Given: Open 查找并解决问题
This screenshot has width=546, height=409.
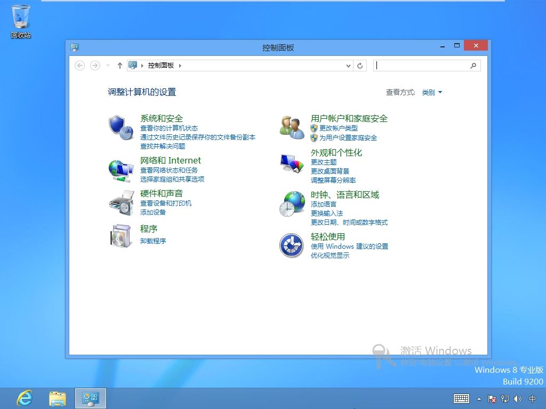Looking at the screenshot, I should click(x=163, y=146).
